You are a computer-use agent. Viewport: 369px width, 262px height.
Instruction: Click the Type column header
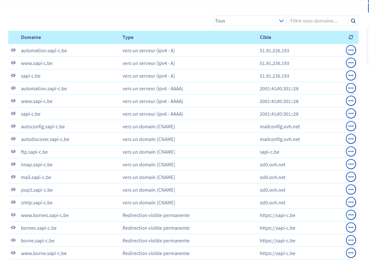[x=128, y=37]
